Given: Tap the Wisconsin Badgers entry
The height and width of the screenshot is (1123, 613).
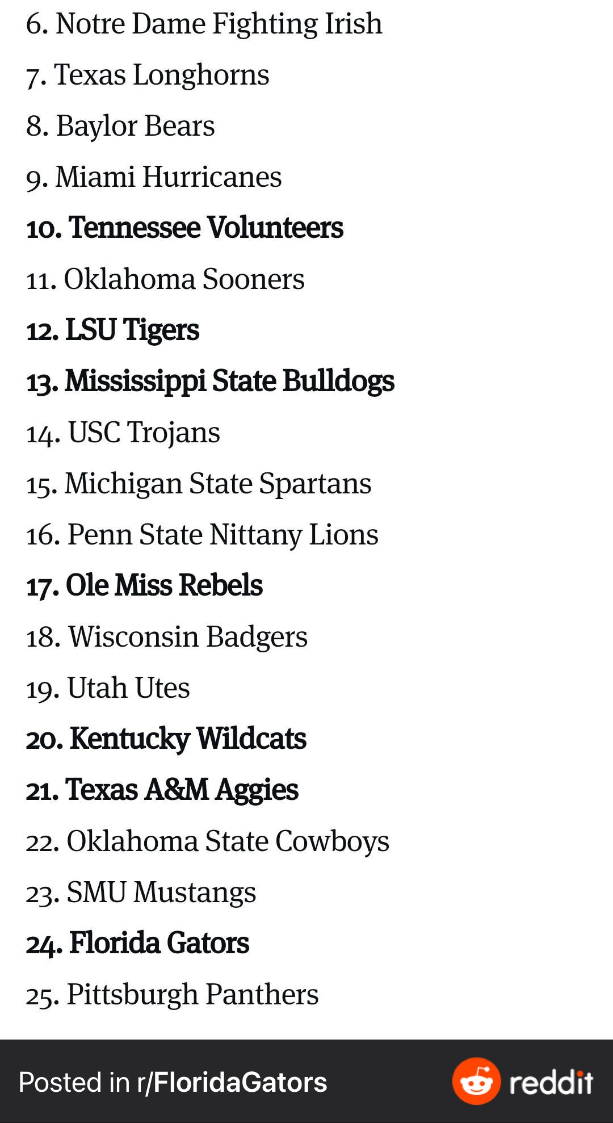Looking at the screenshot, I should click(167, 637).
